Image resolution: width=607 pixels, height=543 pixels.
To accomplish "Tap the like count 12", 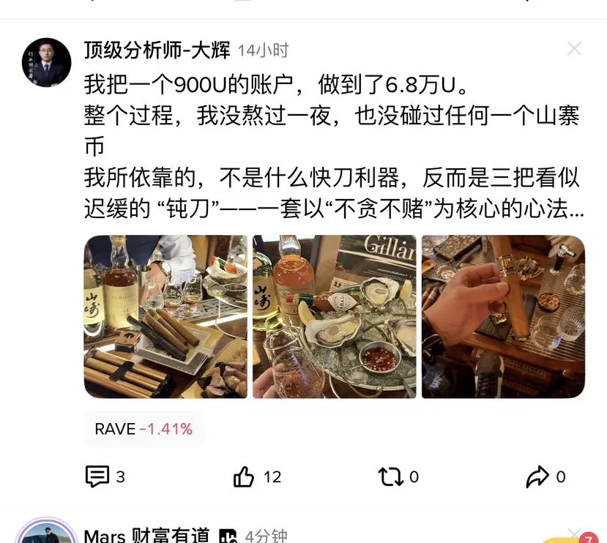I will (x=272, y=477).
